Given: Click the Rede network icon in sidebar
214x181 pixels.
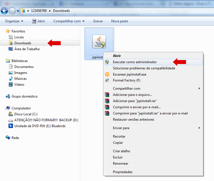Looking at the screenshot, I should click(8, 138).
